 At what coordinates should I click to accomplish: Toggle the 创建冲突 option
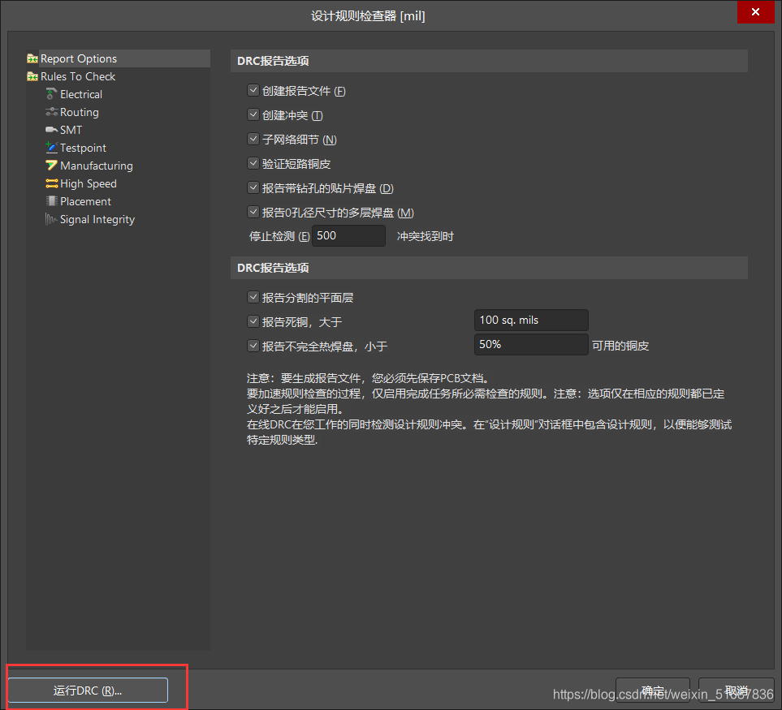click(253, 114)
